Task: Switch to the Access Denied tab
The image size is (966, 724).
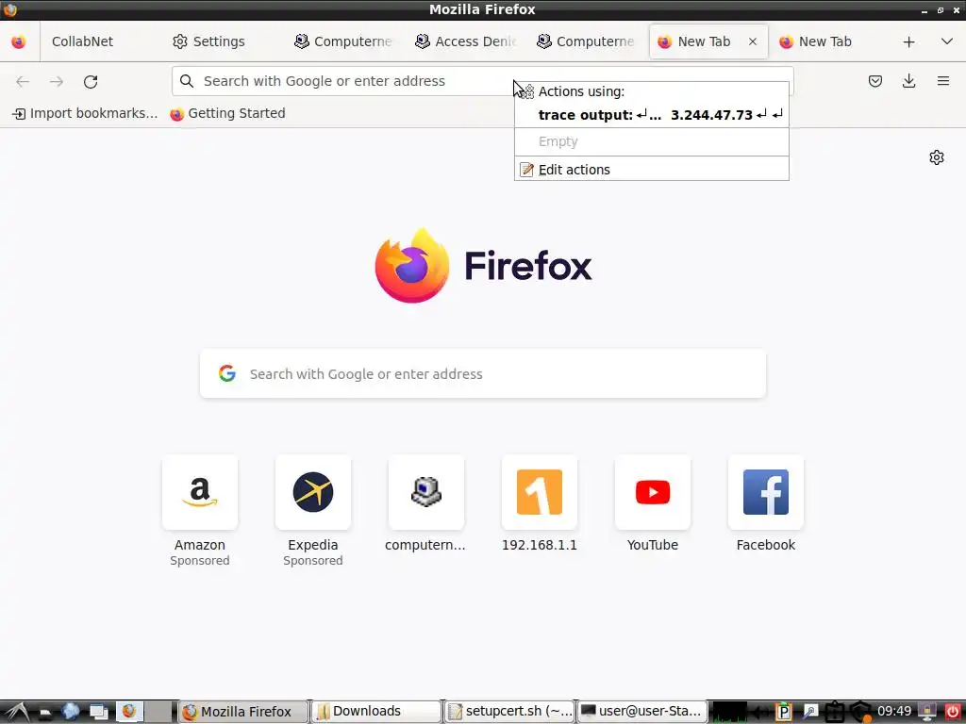Action: click(x=465, y=41)
